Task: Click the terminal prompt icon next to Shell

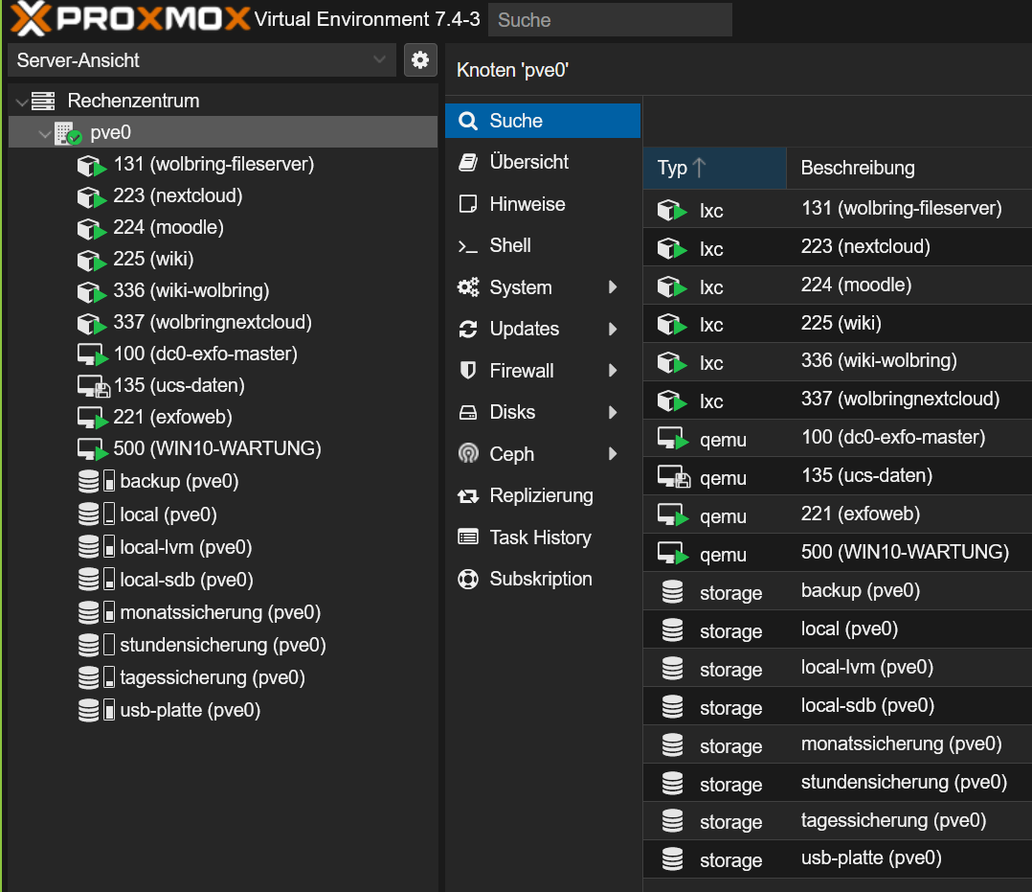Action: click(468, 246)
